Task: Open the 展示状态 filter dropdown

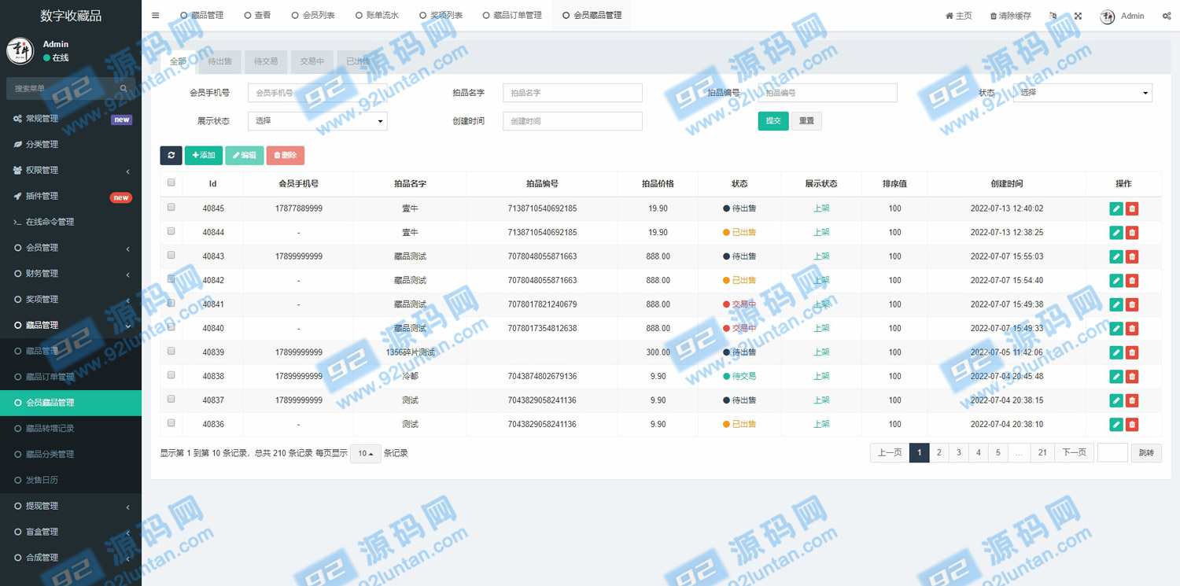Action: [x=317, y=121]
